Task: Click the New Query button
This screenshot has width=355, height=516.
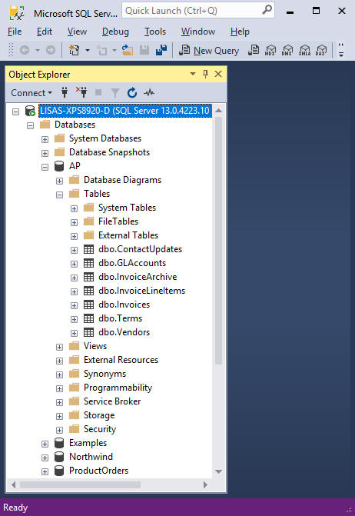Action: pos(209,50)
